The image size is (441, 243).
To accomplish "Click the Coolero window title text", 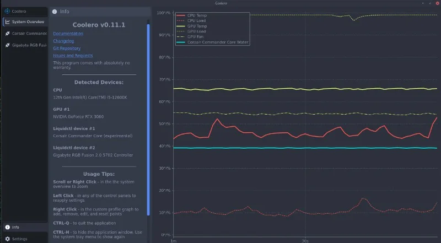I will 221,3.
